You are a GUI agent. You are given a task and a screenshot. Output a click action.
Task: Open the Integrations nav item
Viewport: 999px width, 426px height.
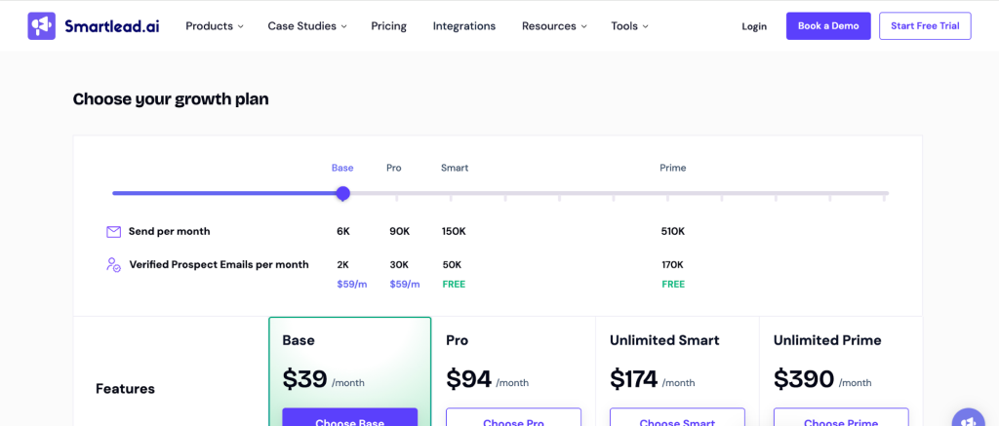(463, 26)
